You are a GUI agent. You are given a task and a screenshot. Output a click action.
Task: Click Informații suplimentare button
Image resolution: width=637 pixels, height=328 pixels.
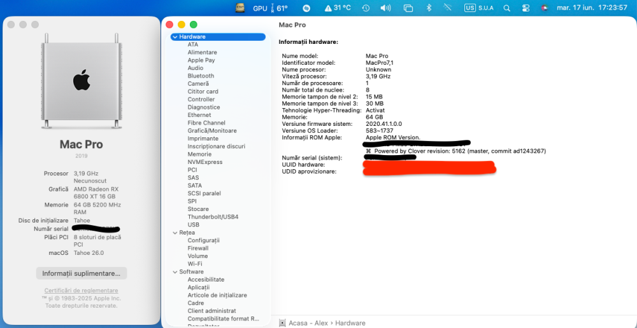82,273
